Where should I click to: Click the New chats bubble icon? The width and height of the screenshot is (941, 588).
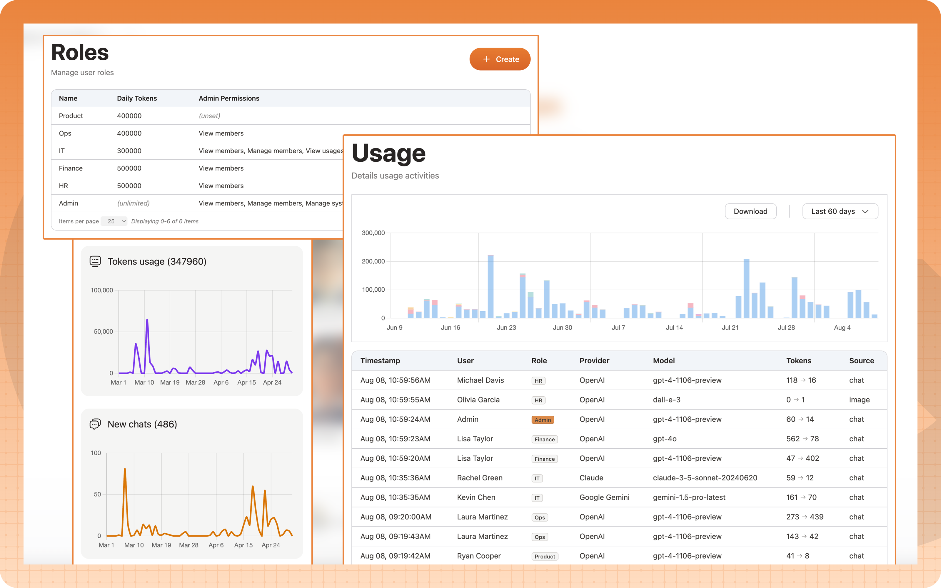coord(95,424)
